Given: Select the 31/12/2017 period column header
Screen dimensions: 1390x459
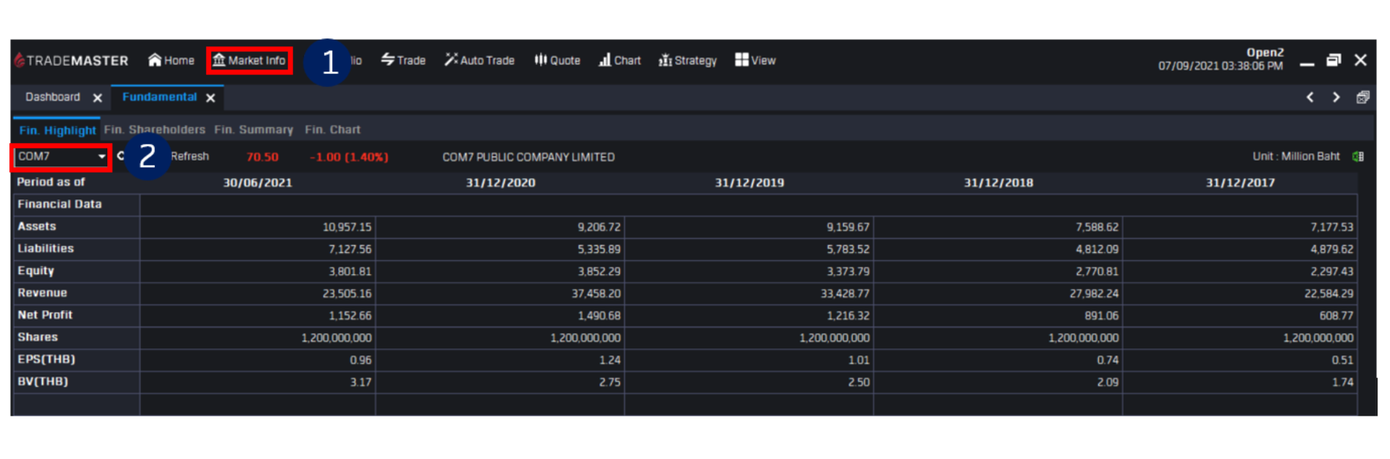Looking at the screenshot, I should (x=1240, y=182).
